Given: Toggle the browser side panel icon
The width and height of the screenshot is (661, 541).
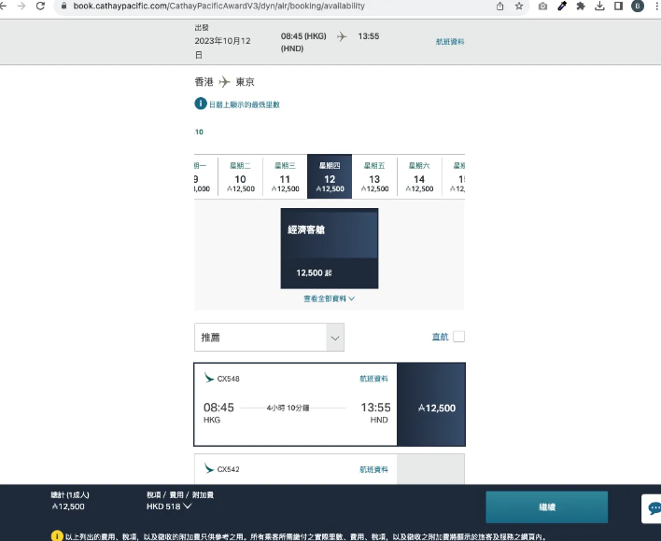Looking at the screenshot, I should pos(618,6).
